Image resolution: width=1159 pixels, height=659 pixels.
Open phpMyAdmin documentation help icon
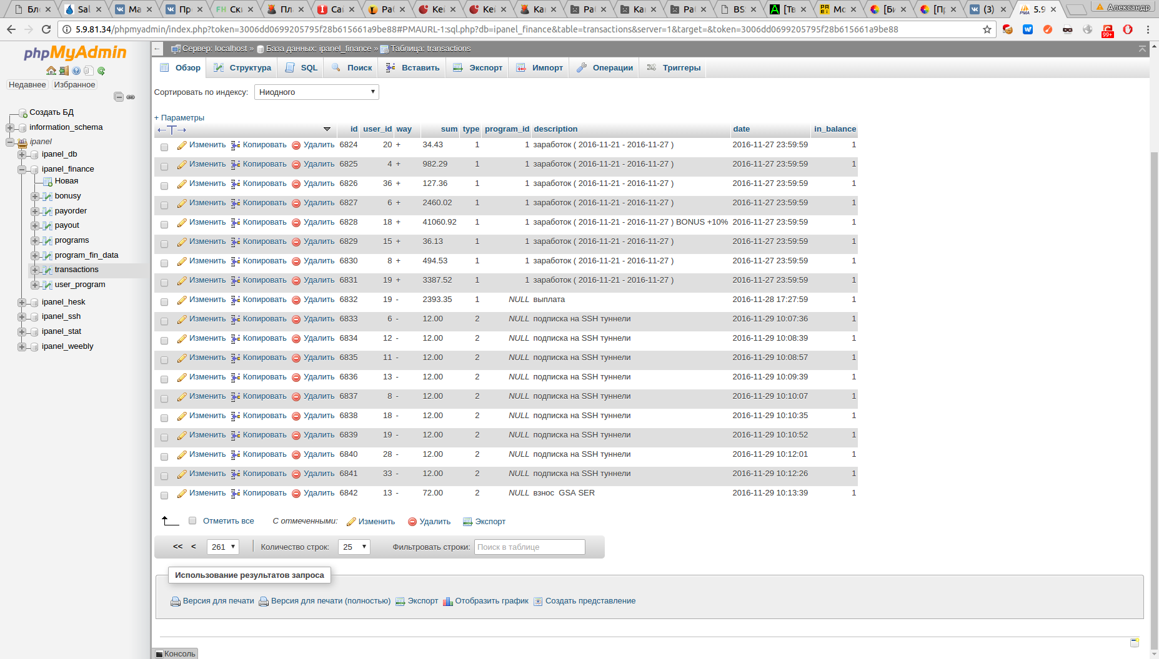[76, 71]
